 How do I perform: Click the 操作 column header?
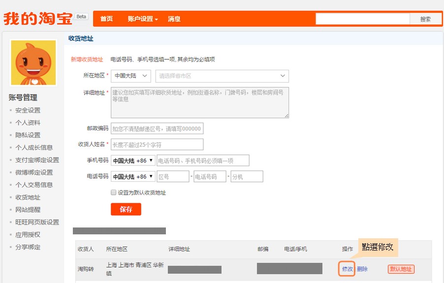click(348, 249)
